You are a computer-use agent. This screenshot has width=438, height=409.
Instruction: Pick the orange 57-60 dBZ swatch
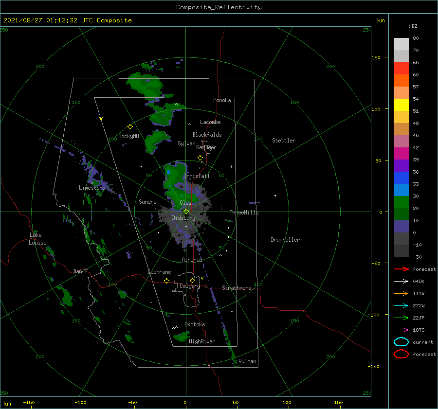[401, 80]
